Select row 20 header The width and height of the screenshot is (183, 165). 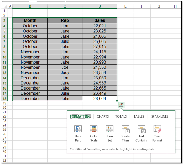4,107
